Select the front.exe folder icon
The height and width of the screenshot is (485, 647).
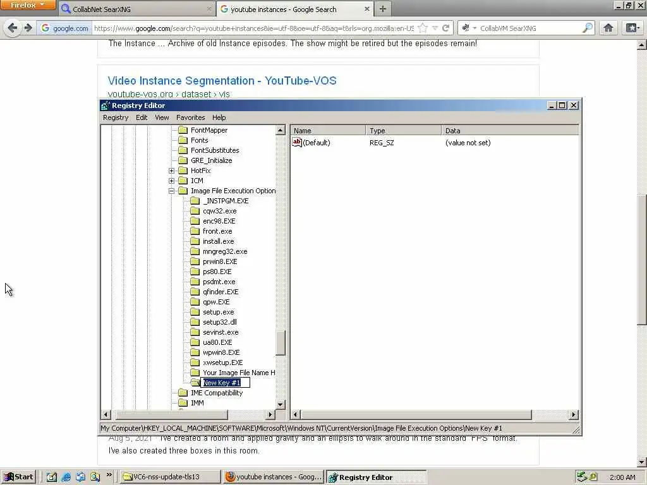click(x=195, y=231)
